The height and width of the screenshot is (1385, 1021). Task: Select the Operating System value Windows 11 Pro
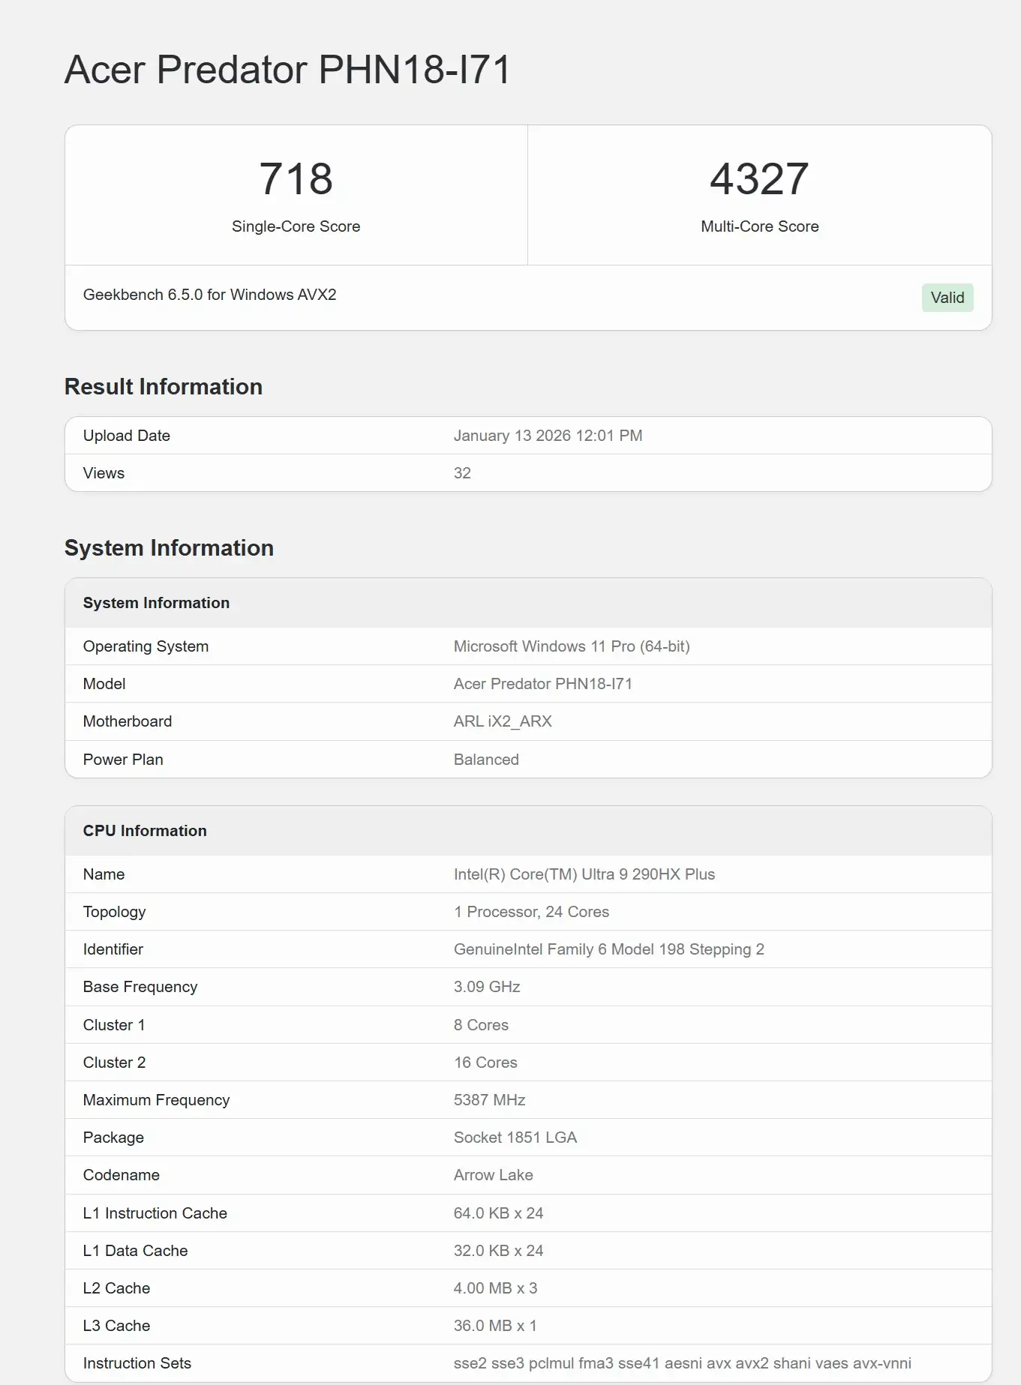pos(572,646)
